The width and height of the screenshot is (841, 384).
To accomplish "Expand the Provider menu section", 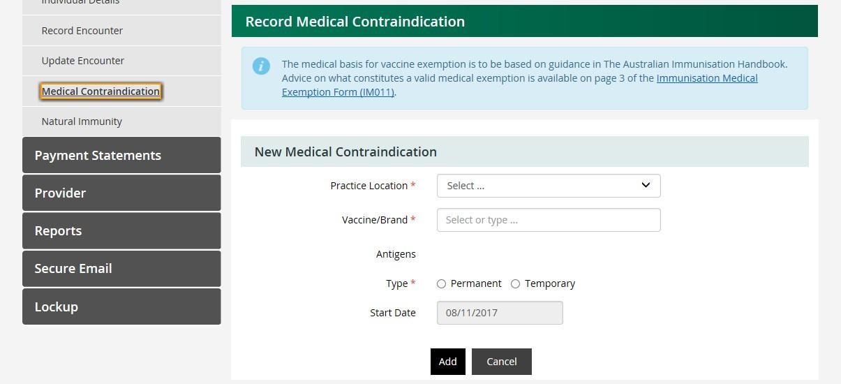I will coord(121,193).
